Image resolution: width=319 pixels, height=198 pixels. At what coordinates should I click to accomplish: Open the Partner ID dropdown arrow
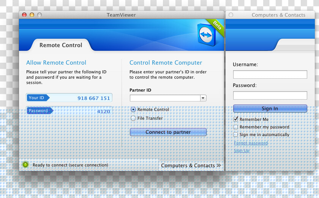click(x=203, y=98)
